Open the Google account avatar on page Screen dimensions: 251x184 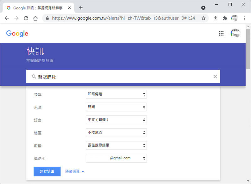235,34
